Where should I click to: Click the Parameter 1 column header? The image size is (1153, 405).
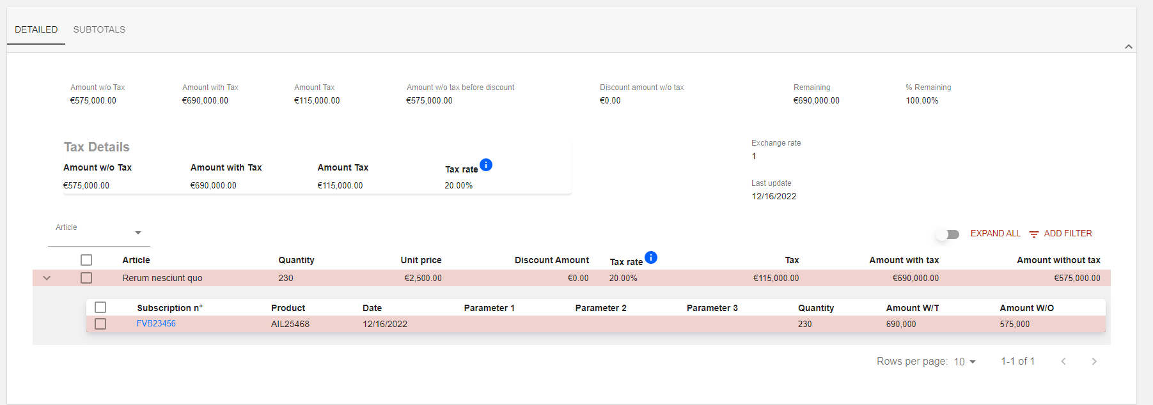click(489, 308)
